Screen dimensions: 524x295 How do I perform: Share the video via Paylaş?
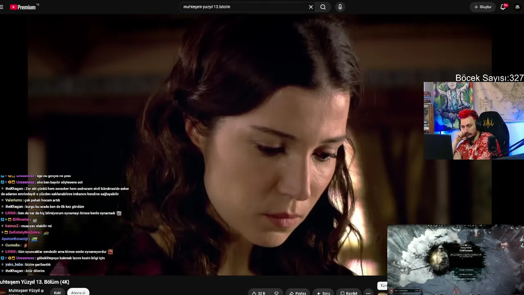point(298,293)
